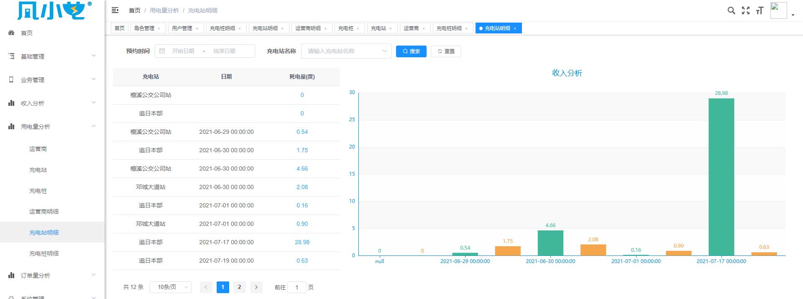Open the 10条/页 page size selector
Image resolution: width=803 pixels, height=299 pixels.
coord(170,287)
